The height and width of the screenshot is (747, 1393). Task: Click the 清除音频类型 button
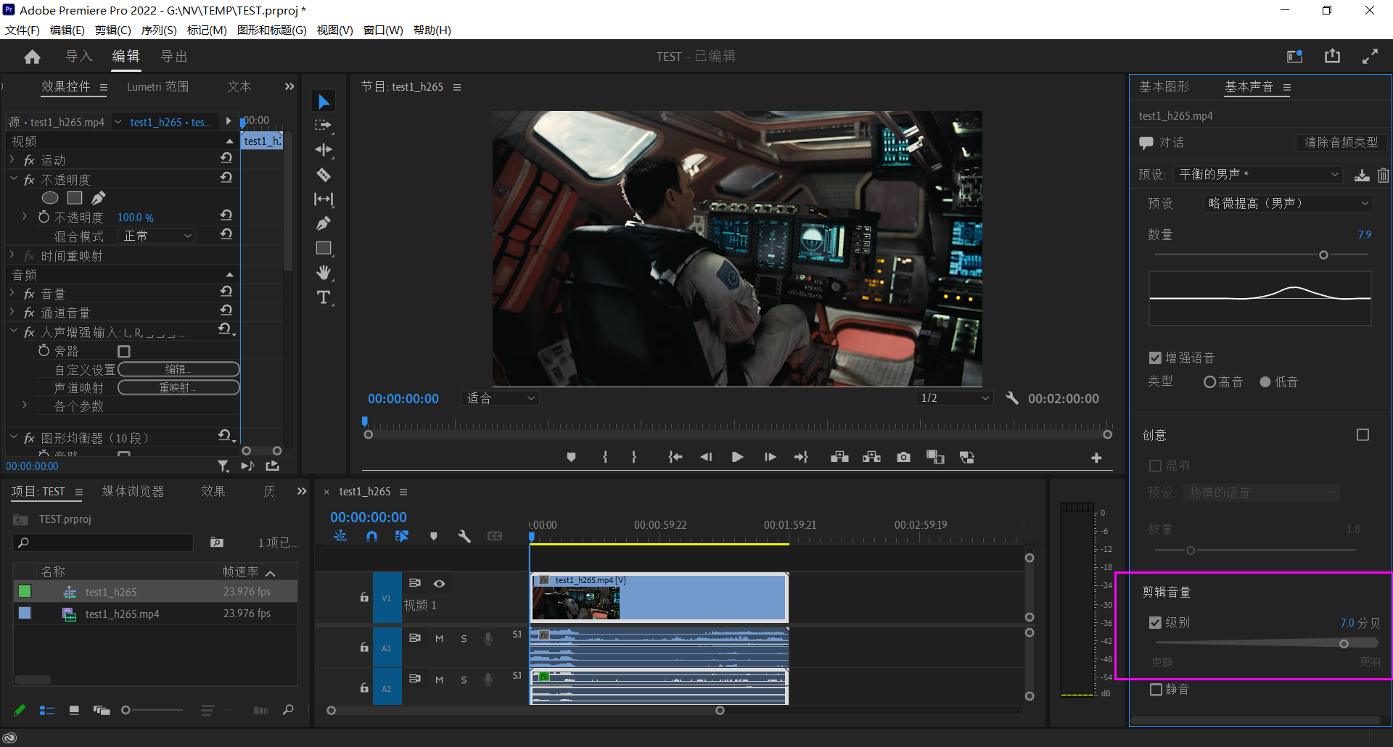(x=1341, y=142)
